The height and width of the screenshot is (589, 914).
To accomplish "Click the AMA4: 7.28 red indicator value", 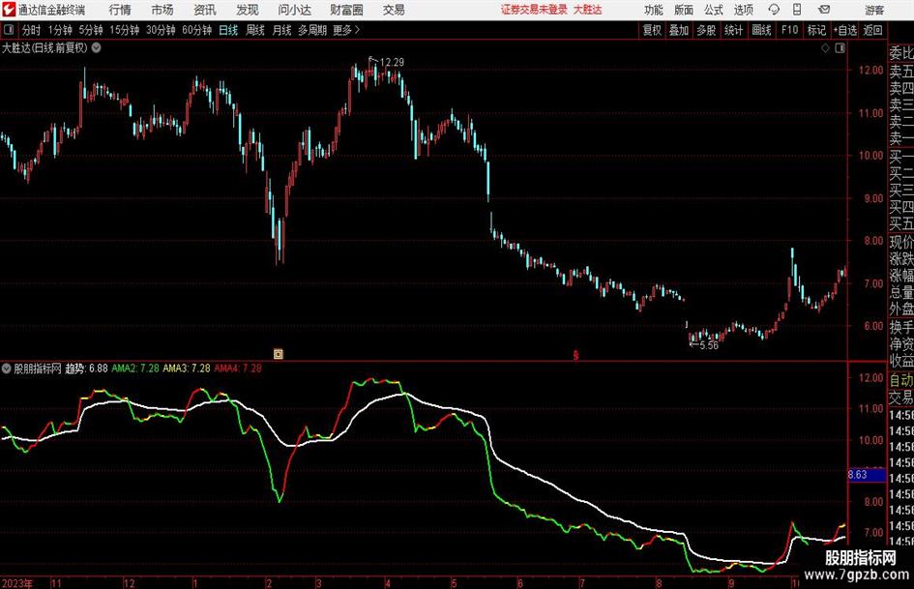I will pyautogui.click(x=238, y=368).
